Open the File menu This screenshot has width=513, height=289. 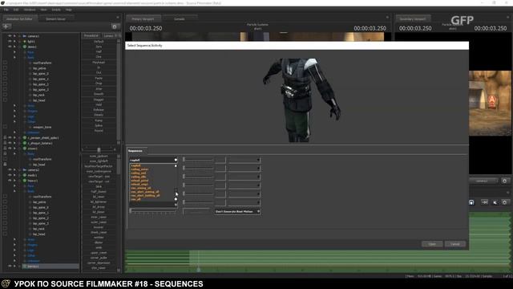(x=6, y=10)
